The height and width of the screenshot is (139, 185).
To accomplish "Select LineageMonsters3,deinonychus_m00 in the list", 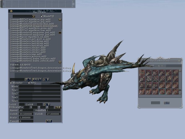I will pyautogui.click(x=32, y=24).
